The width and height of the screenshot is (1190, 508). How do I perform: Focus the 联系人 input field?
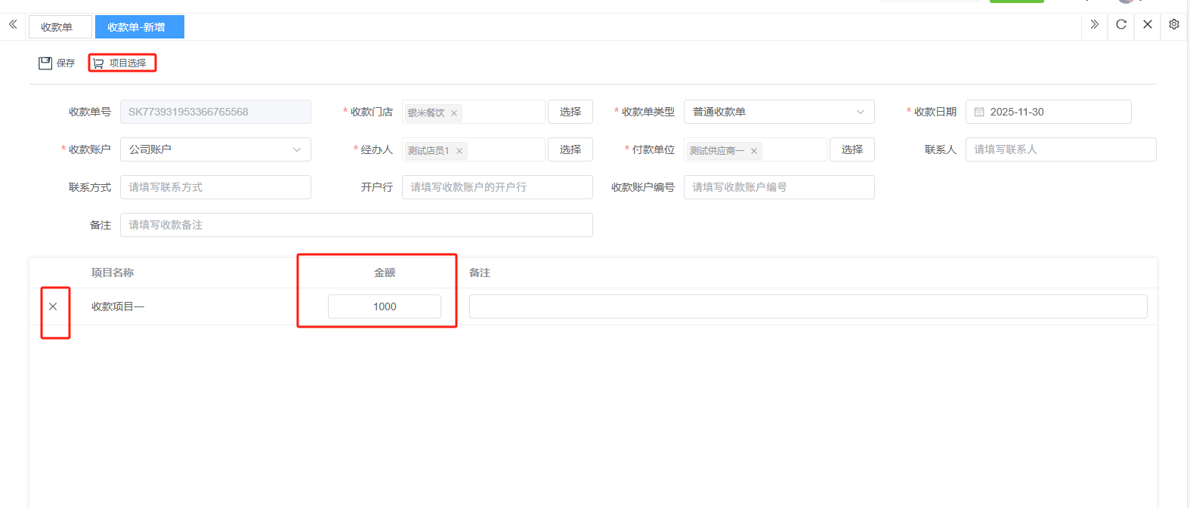point(1060,149)
